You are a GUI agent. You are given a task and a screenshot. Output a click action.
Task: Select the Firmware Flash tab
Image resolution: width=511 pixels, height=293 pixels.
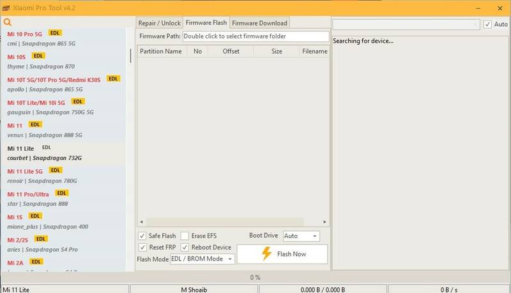pyautogui.click(x=206, y=23)
